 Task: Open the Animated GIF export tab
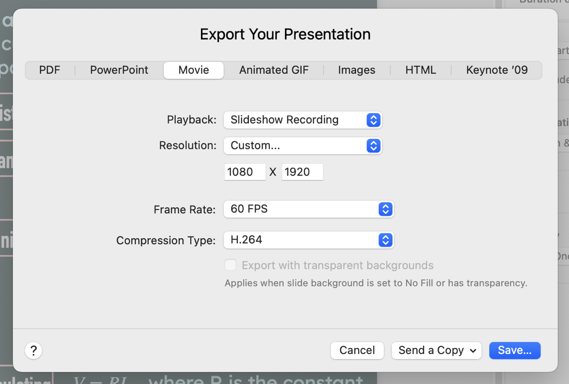coord(274,70)
